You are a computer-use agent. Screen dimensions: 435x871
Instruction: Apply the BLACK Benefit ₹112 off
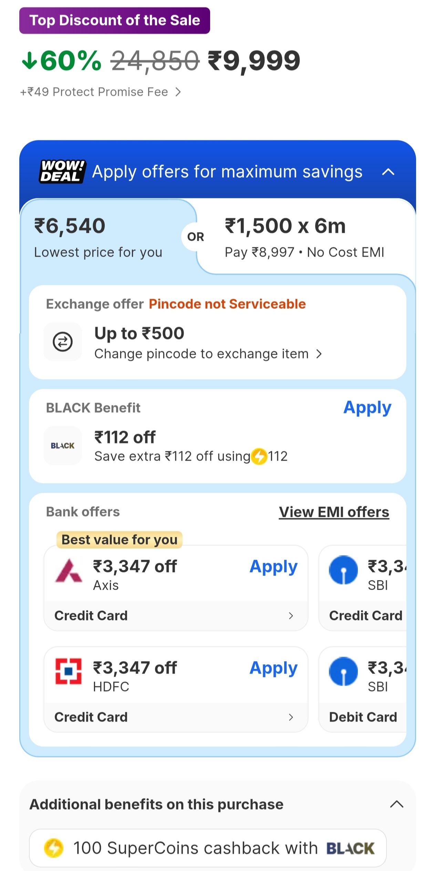367,408
